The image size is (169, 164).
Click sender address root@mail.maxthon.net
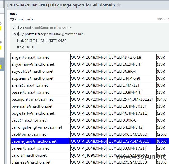coord(51,28)
